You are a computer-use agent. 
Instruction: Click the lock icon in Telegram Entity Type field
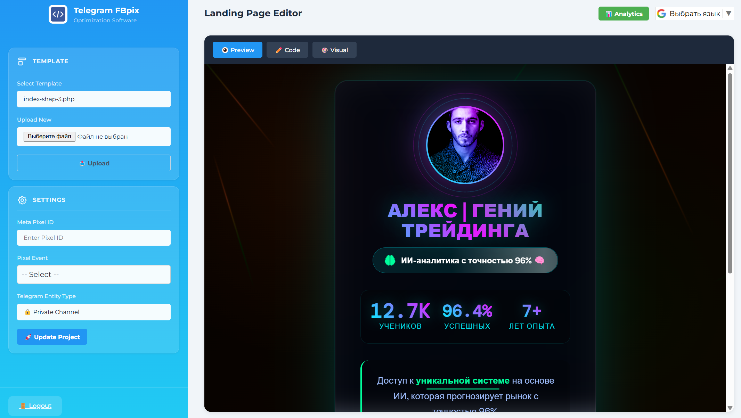pos(27,312)
